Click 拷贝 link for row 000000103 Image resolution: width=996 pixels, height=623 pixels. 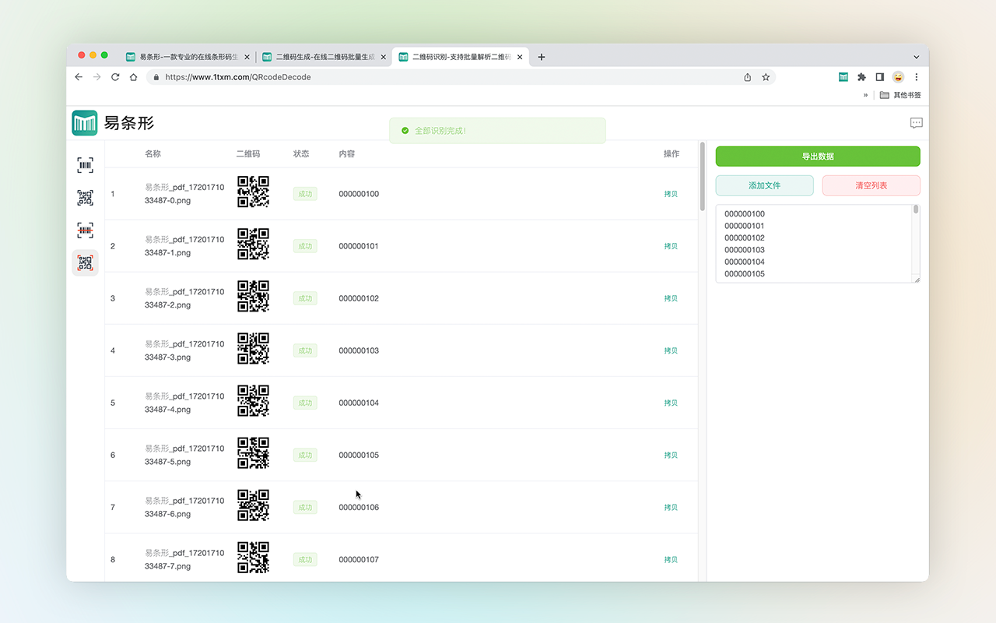(670, 350)
